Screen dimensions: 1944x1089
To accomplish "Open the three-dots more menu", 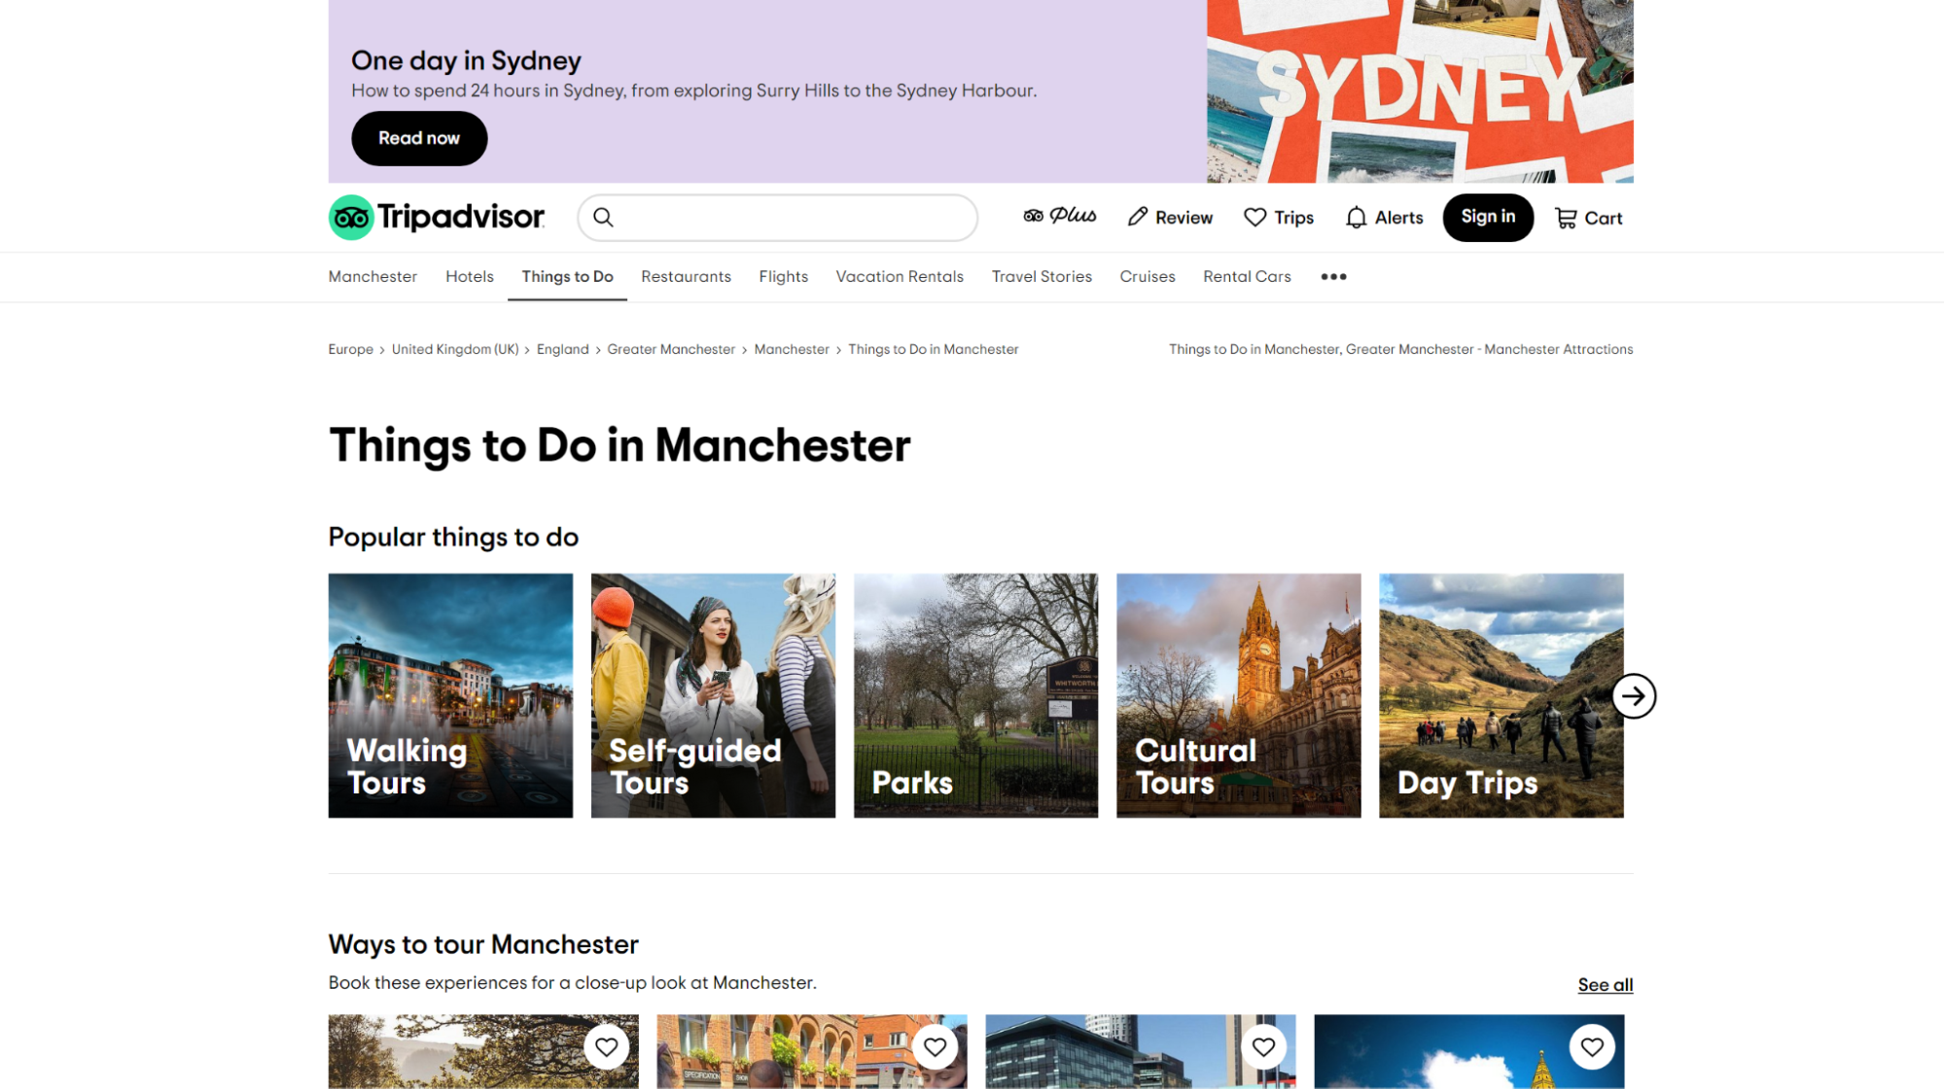I will (x=1333, y=276).
